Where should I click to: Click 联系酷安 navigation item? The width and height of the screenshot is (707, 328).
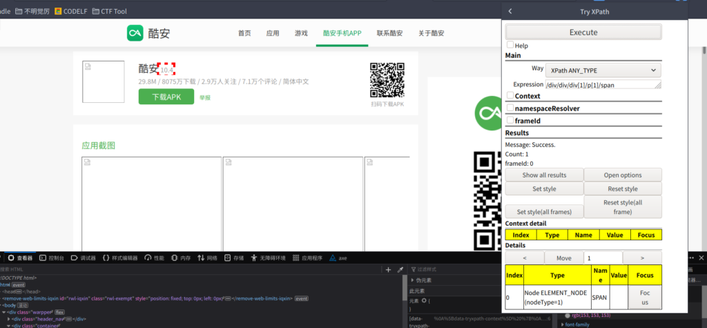390,33
